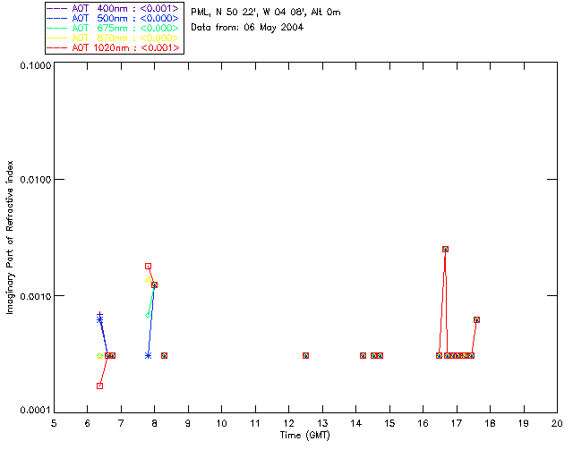Select the red square marker at top near time 7.8
The width and height of the screenshot is (573, 458).
(x=148, y=267)
